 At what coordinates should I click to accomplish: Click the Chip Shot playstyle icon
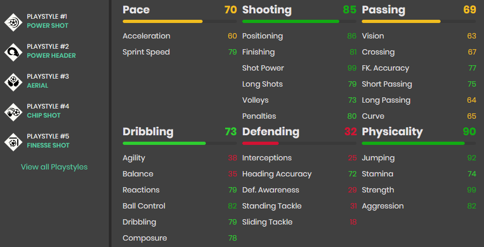(13, 112)
